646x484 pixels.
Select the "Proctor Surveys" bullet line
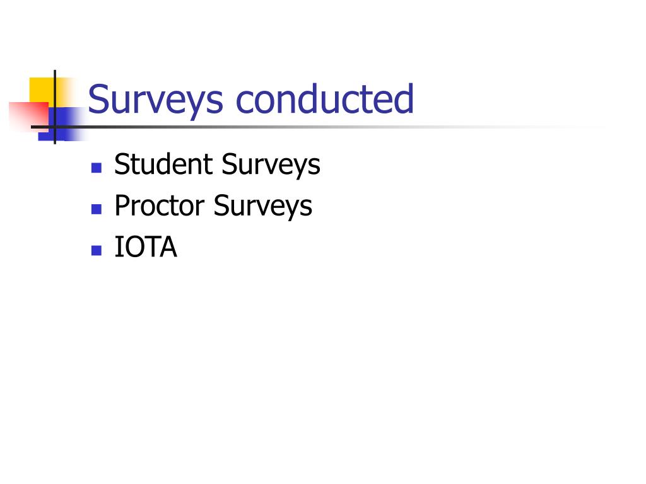(213, 206)
